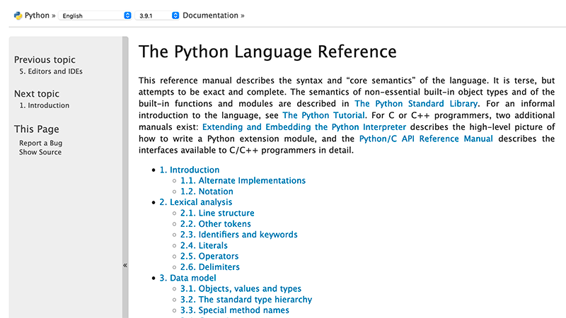Image resolution: width=566 pixels, height=318 pixels.
Task: Open The Python Standard Library link
Action: click(416, 104)
